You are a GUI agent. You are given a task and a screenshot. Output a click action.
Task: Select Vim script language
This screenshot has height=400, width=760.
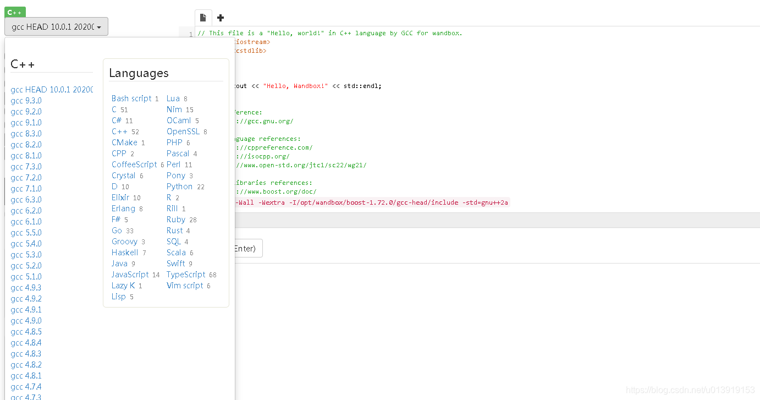click(x=185, y=286)
